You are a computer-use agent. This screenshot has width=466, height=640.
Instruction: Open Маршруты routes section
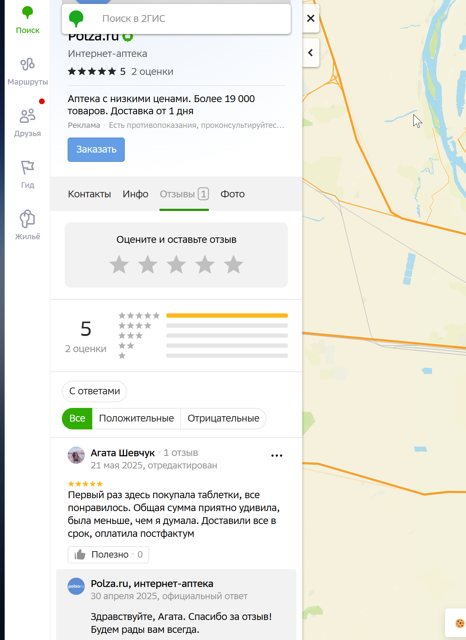(28, 72)
